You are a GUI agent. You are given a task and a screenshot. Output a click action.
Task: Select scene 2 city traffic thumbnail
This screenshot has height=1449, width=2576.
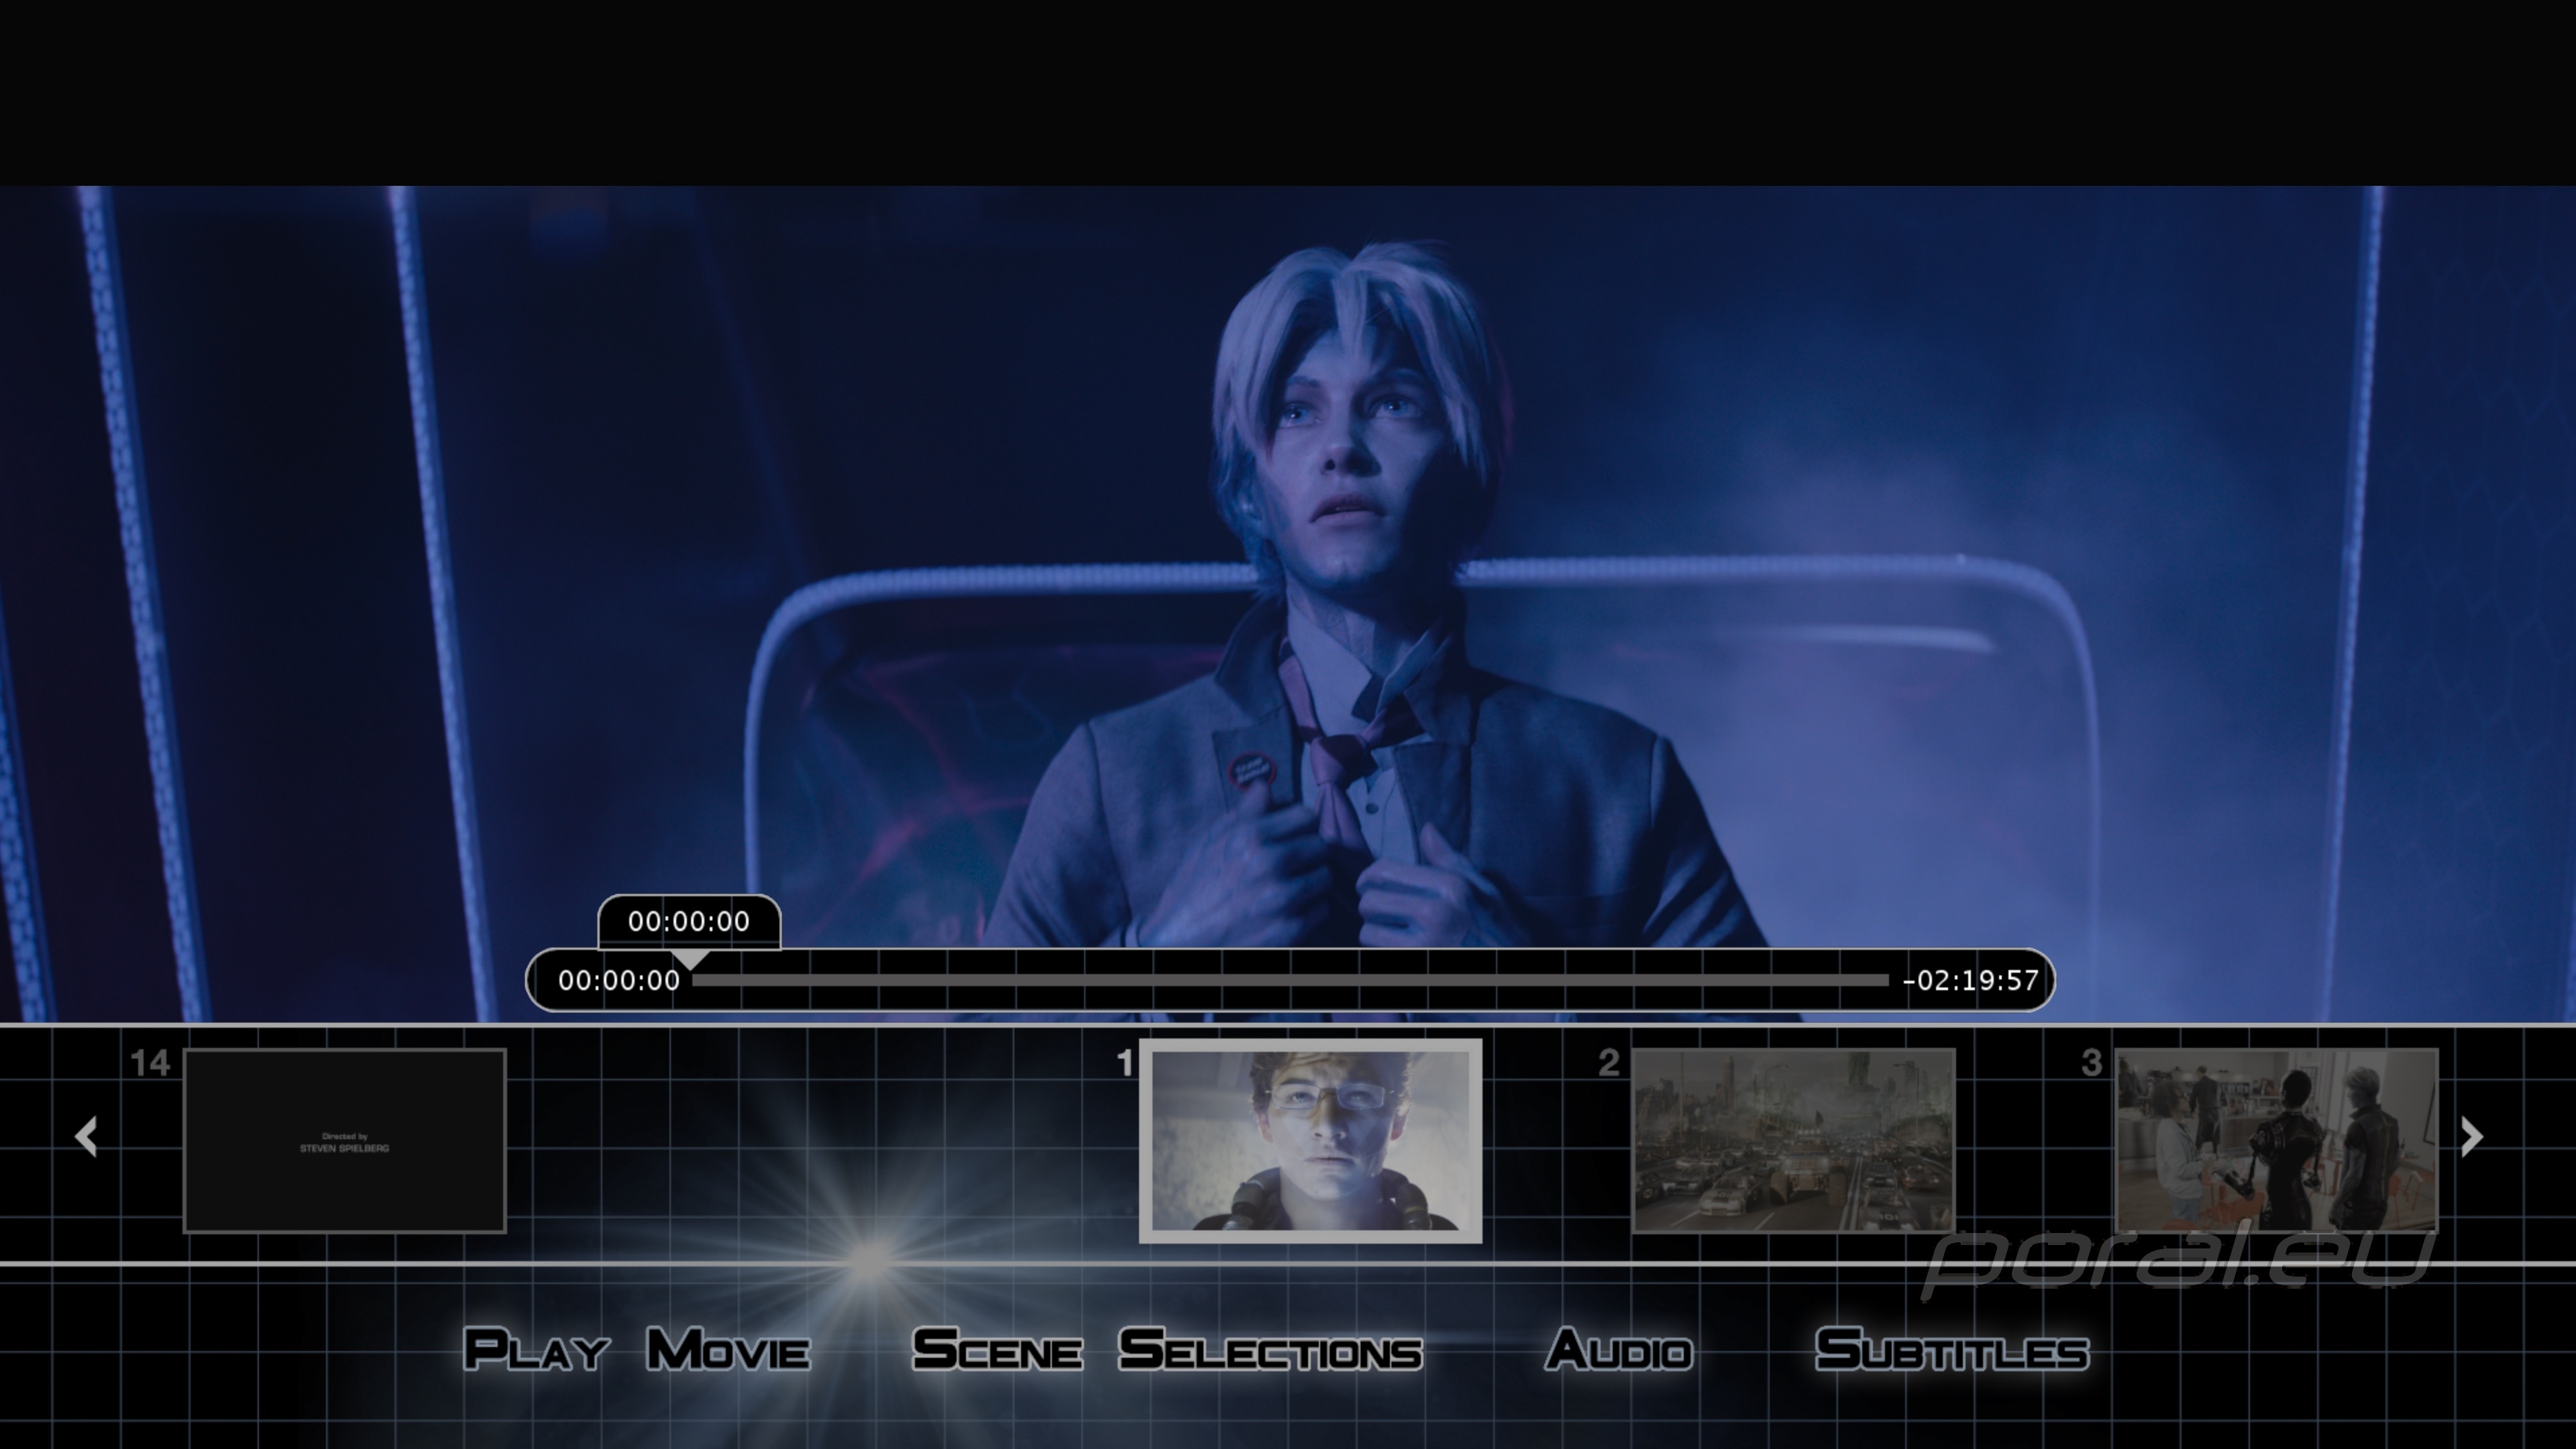[x=1793, y=1140]
